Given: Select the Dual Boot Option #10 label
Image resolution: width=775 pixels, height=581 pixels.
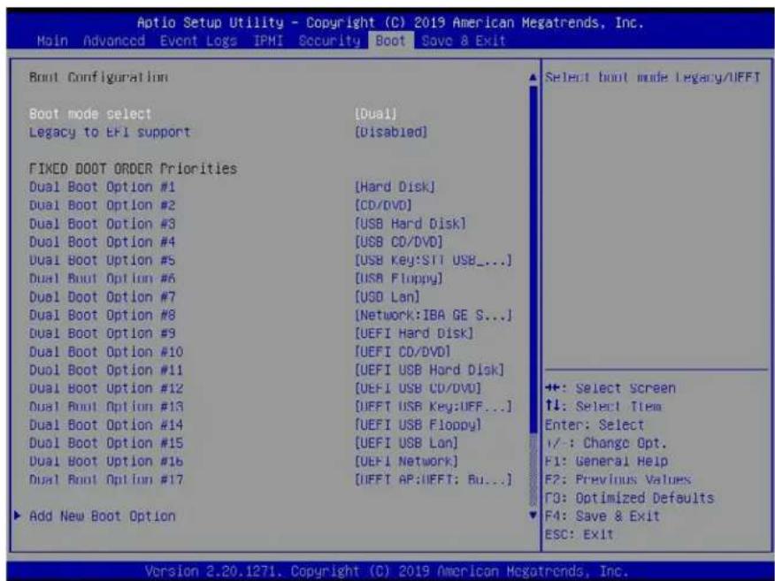Looking at the screenshot, I should point(106,352).
